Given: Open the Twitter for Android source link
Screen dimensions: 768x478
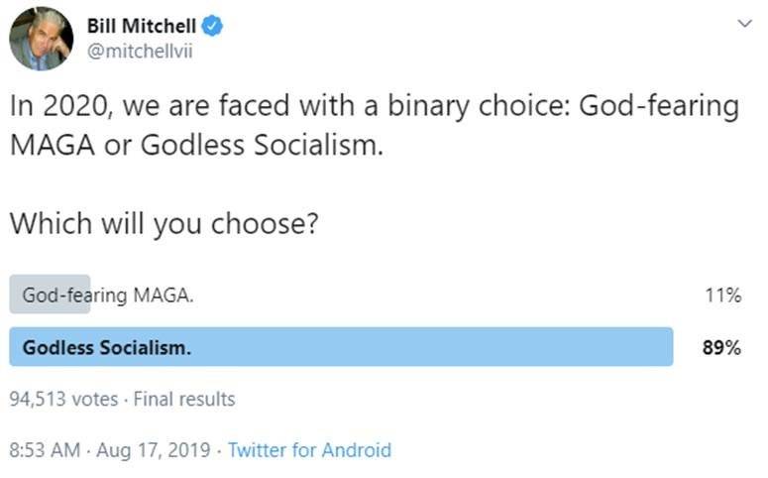Looking at the screenshot, I should pyautogui.click(x=309, y=450).
